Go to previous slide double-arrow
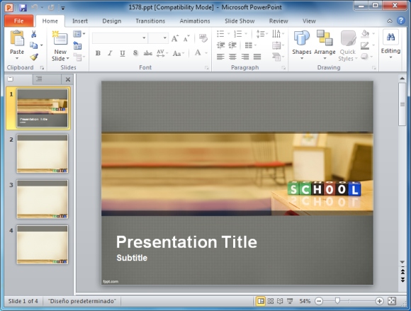411x311 pixels. [x=402, y=272]
